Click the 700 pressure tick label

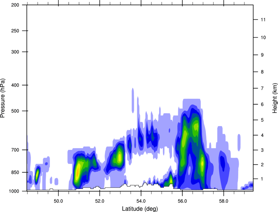point(15,150)
